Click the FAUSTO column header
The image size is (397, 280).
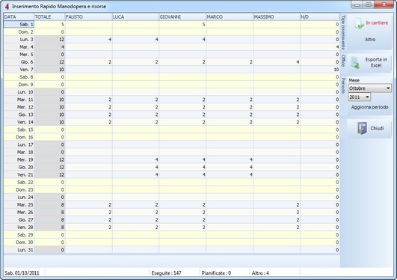click(x=89, y=17)
